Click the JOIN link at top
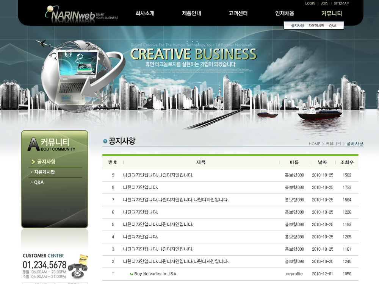Screen dimensions: 379x284 coord(324,3)
